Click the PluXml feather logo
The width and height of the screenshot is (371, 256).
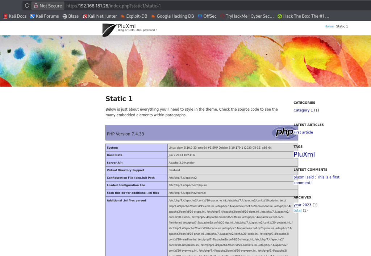tap(109, 30)
